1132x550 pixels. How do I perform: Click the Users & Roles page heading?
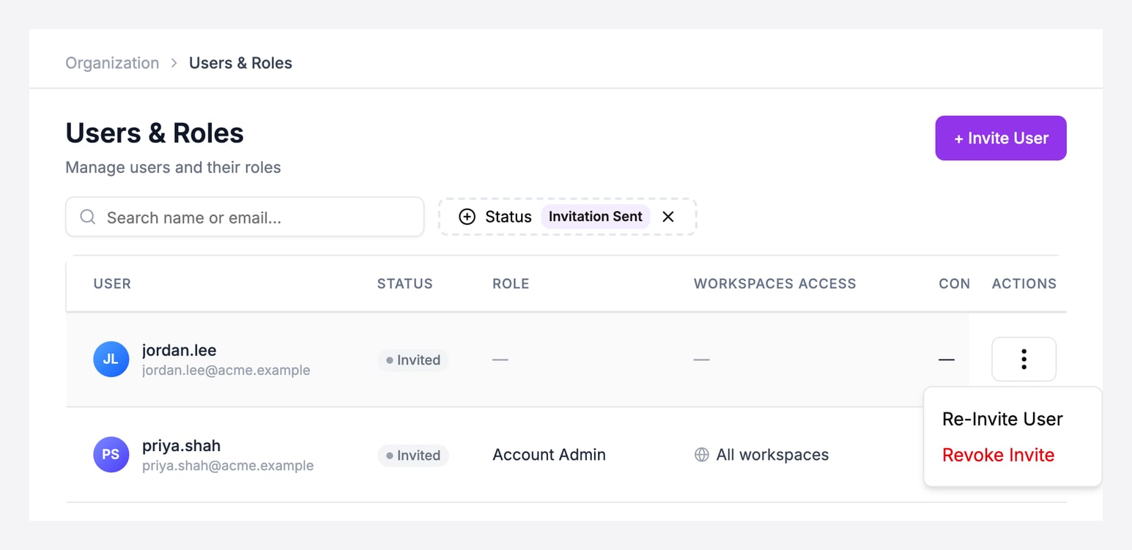(x=155, y=133)
